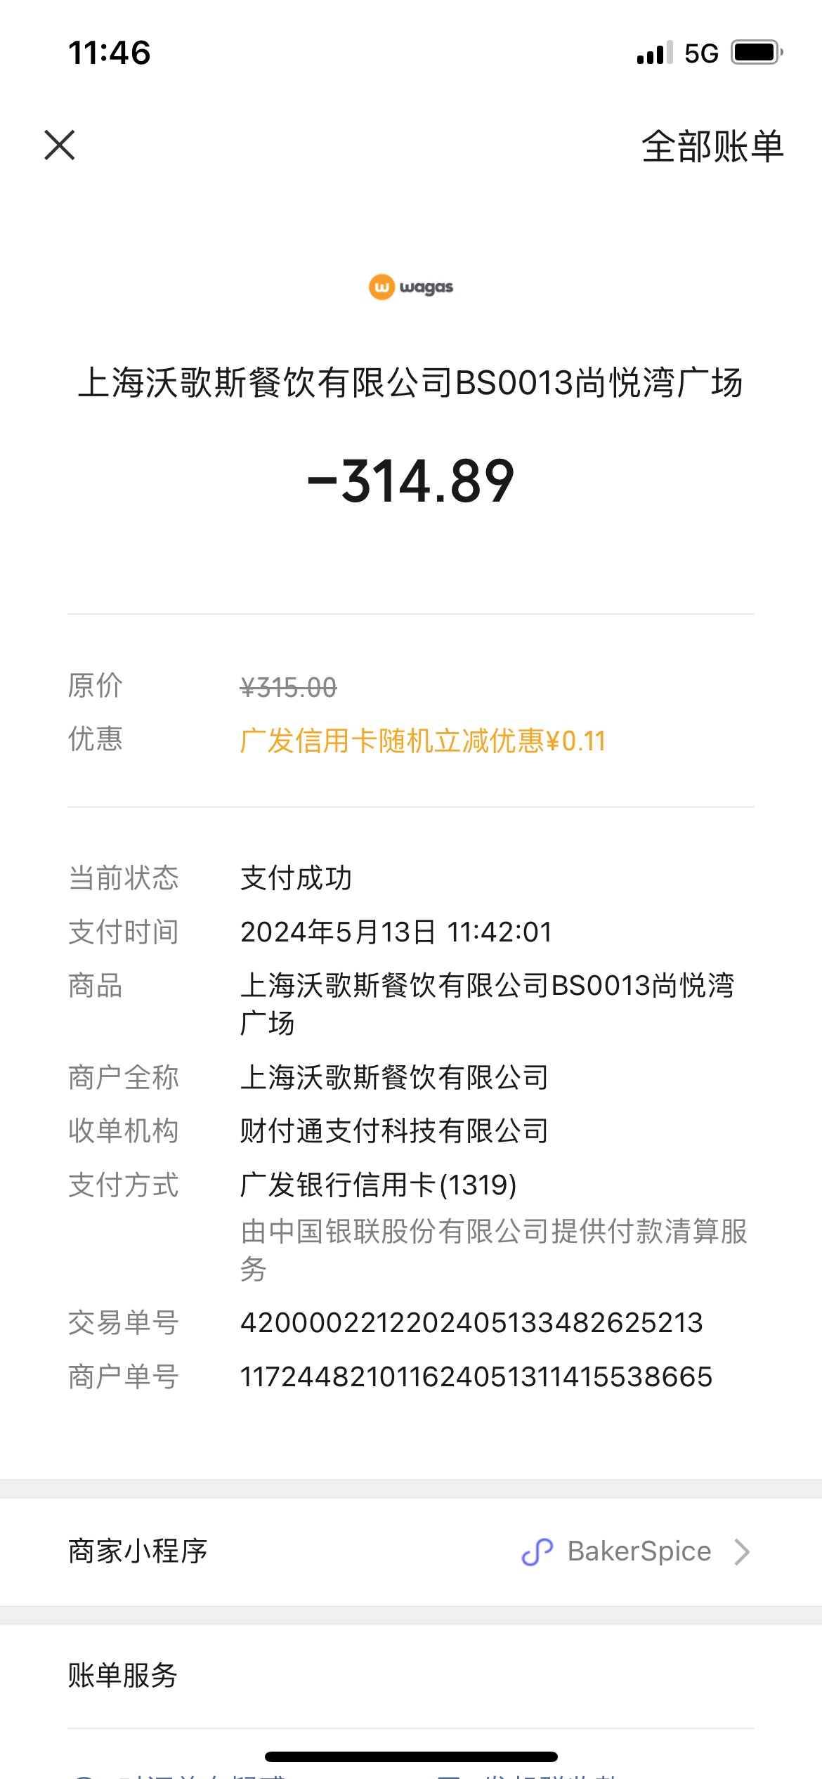Tap the 支付成功 status value

296,878
